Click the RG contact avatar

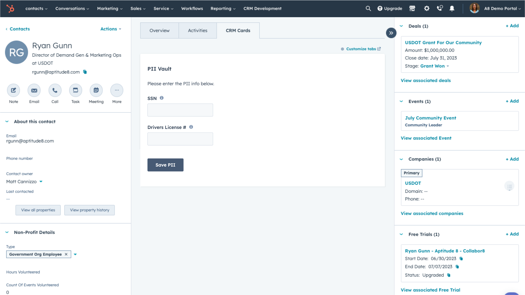[16, 52]
